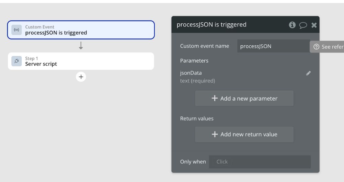Open the comment bubble icon
Screen dimensions: 344x182
[x=303, y=25]
